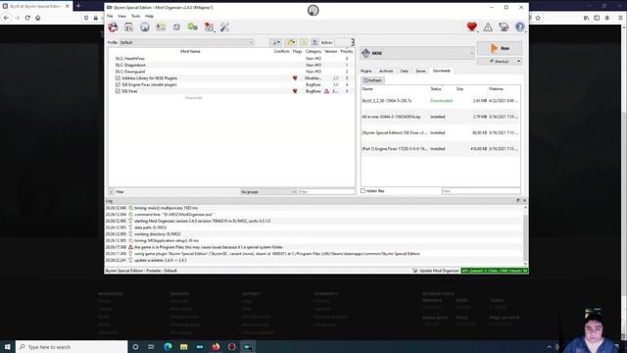Open the Nexus globe icon in toolbar

pyautogui.click(x=145, y=26)
